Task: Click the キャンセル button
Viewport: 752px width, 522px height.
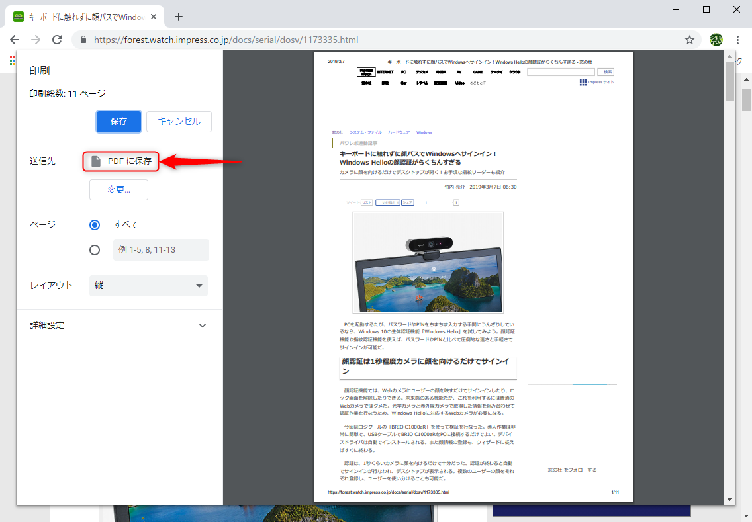Action: pos(180,122)
